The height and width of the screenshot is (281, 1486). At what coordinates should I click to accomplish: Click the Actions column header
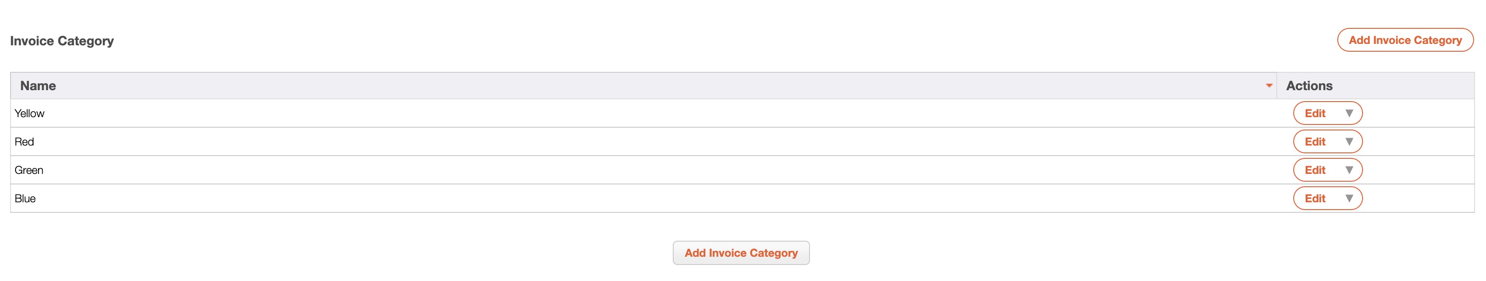(x=1309, y=86)
